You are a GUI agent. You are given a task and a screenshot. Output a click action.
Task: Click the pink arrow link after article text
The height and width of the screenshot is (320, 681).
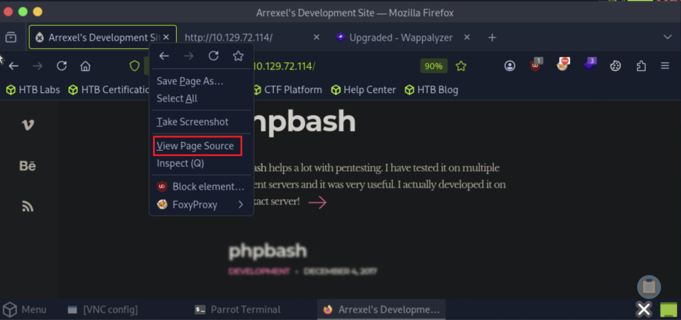click(x=317, y=202)
